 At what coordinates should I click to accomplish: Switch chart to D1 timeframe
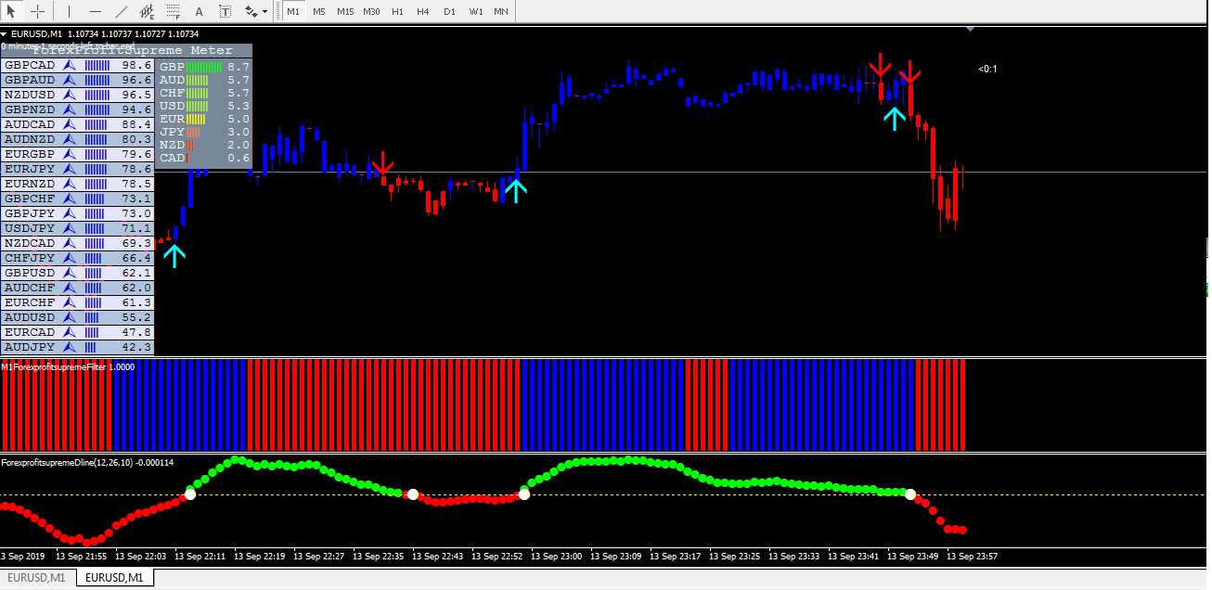pos(449,11)
